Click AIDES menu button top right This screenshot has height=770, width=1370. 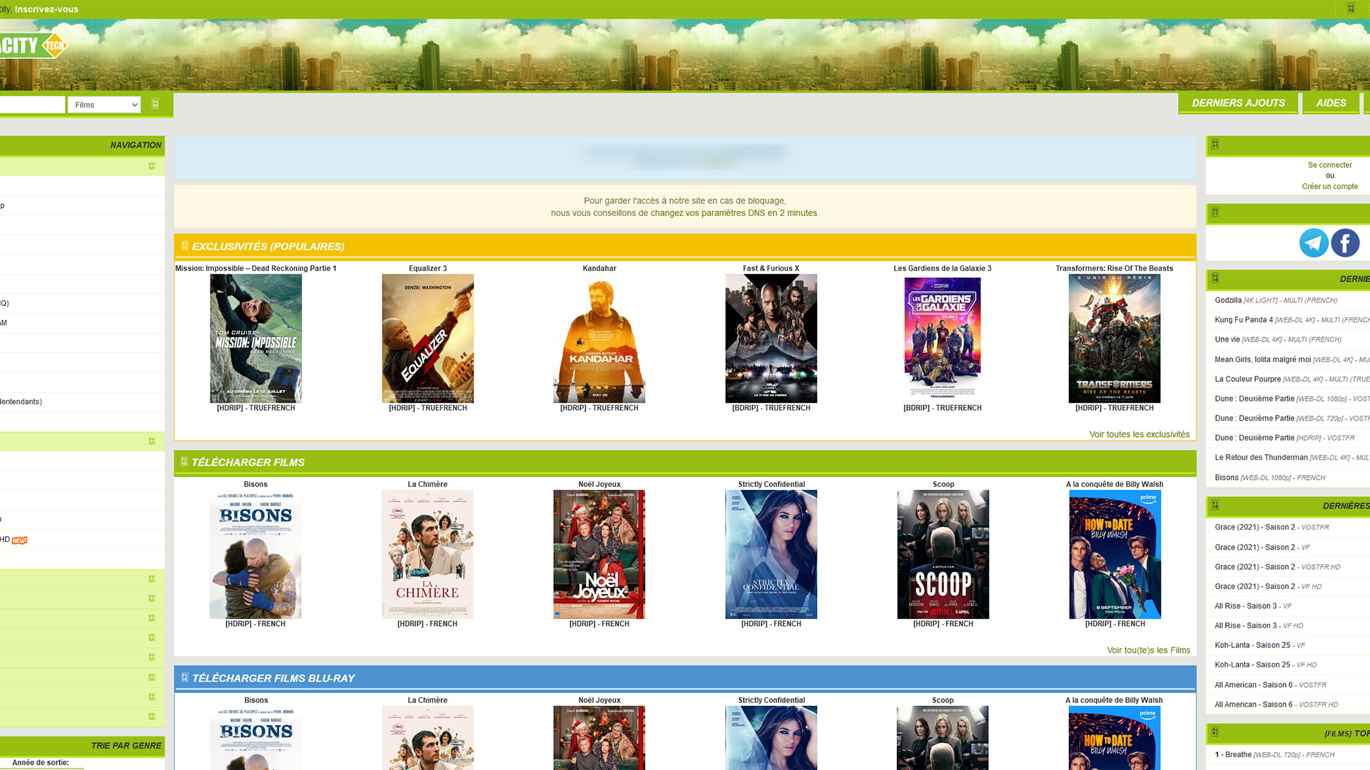click(1331, 103)
